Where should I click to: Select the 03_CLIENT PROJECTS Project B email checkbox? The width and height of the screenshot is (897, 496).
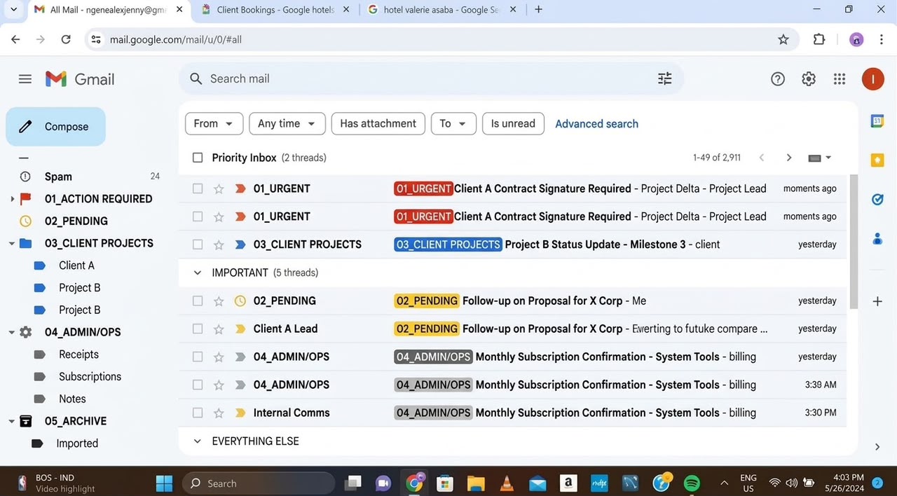(x=198, y=244)
